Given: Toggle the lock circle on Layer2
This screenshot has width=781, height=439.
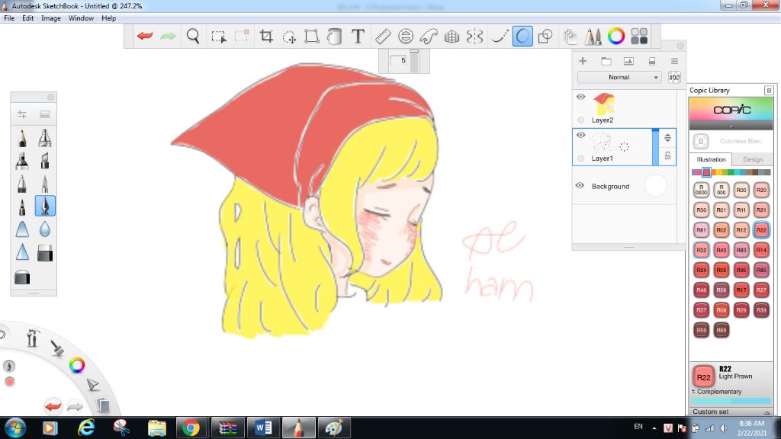Looking at the screenshot, I should pos(580,120).
